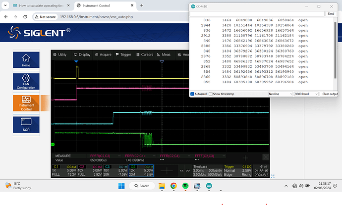Open a new browser tab

[142, 5]
